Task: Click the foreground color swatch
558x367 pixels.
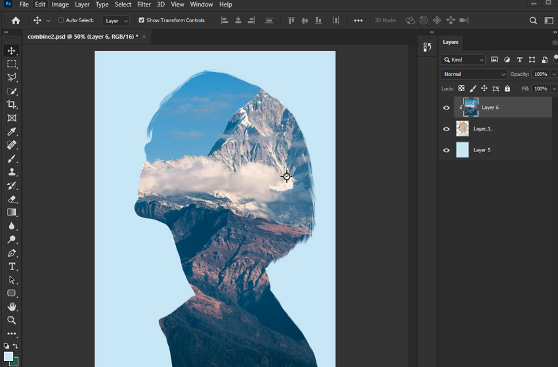Action: click(x=8, y=356)
